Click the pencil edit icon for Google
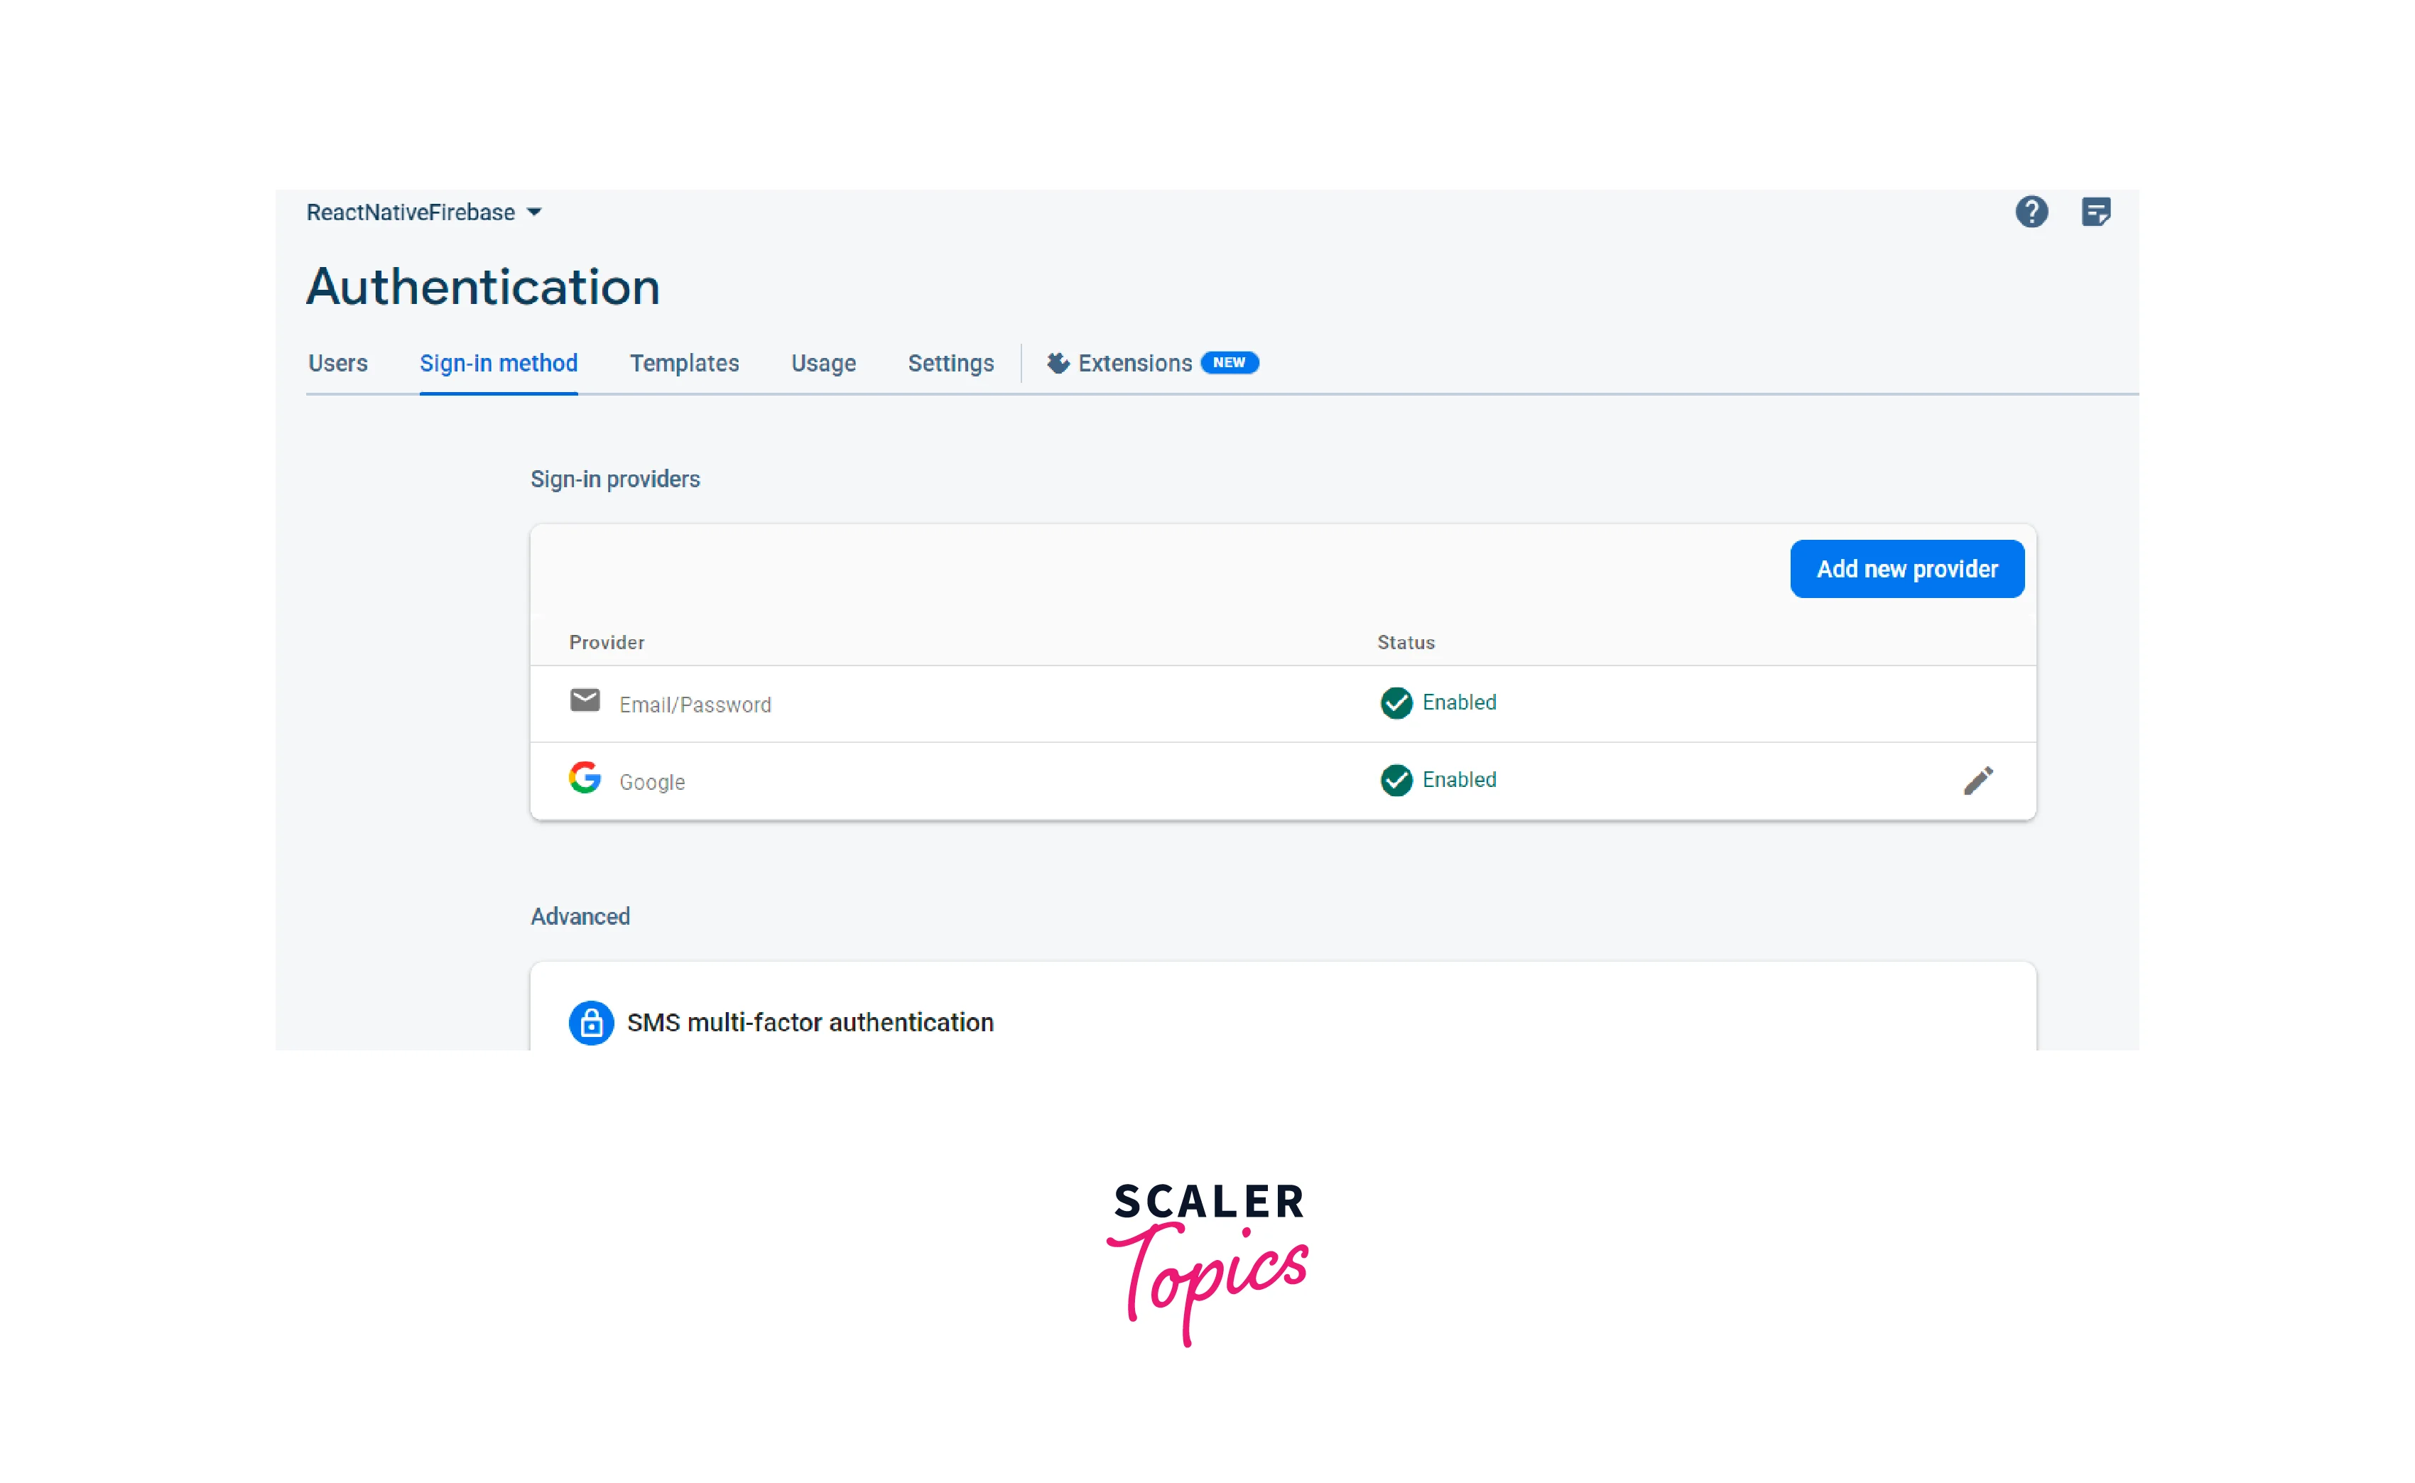This screenshot has height=1483, width=2415. pos(1977,781)
